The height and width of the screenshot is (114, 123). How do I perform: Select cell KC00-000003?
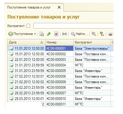click(x=59, y=60)
